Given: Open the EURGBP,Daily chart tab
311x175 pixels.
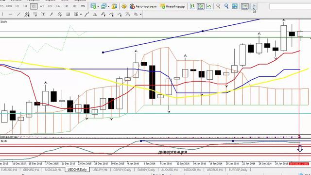Looking at the screenshot, I should coord(238,170).
